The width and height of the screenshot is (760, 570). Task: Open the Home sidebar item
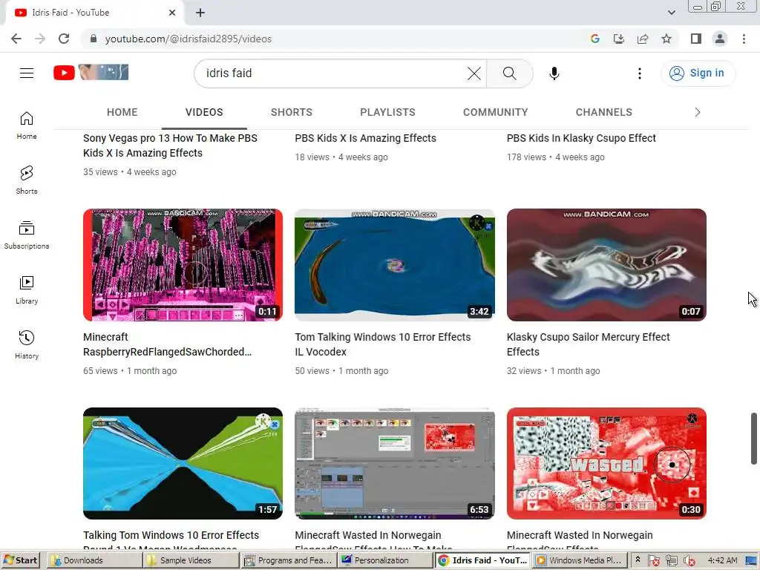pos(27,125)
